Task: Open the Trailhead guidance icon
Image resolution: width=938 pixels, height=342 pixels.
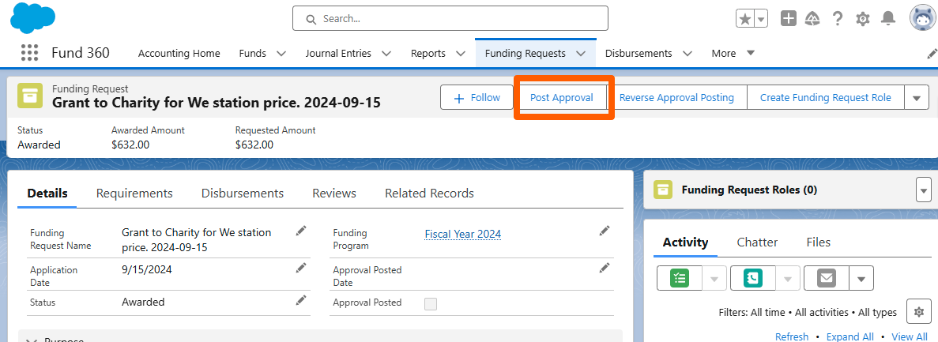Action: pyautogui.click(x=812, y=18)
